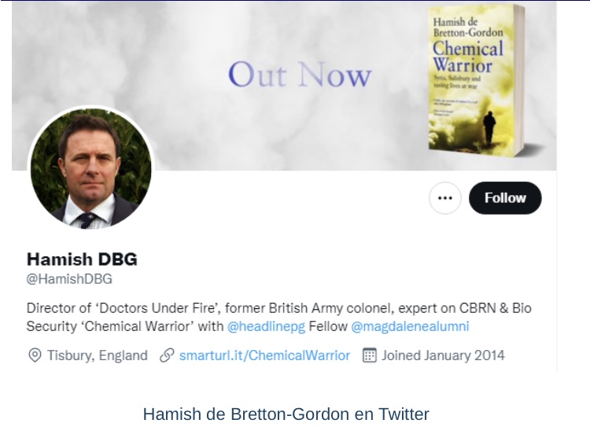Click the Follow button

pos(505,198)
